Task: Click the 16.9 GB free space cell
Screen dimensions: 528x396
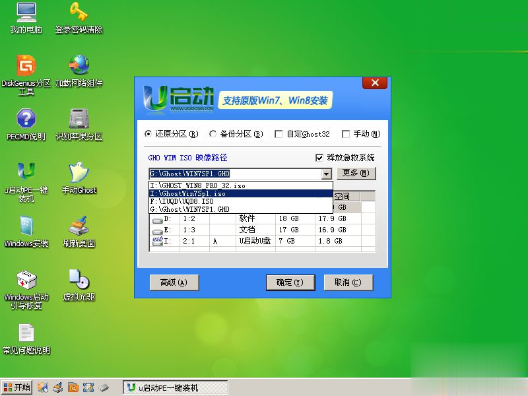Action: click(338, 230)
